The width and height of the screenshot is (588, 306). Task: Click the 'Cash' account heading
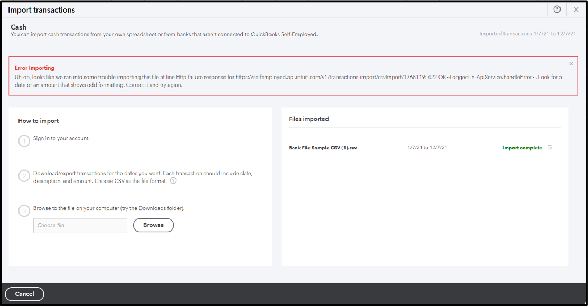(x=18, y=27)
